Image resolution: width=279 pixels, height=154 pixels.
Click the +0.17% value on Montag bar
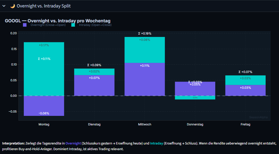tap(44, 45)
